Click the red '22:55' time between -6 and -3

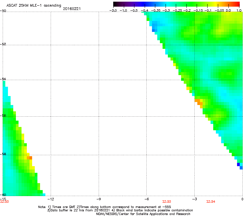[x=167, y=202]
